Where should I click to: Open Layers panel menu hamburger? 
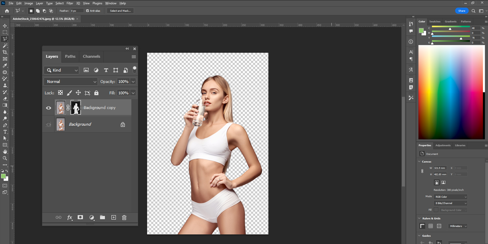(134, 57)
